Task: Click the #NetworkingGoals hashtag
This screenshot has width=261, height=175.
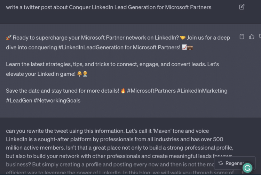Action: (57, 100)
